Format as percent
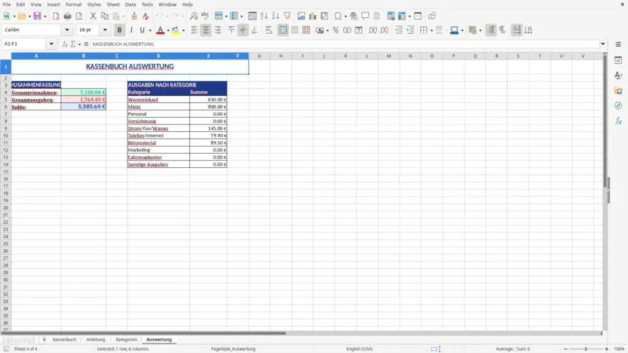This screenshot has width=628, height=353. 335,30
